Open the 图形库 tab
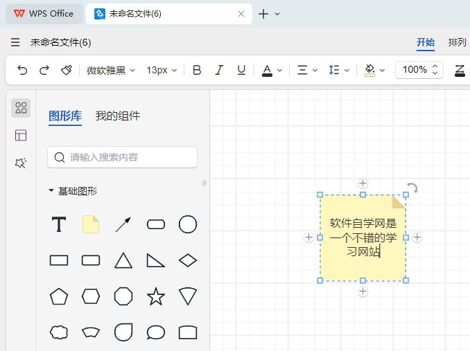Image resolution: width=470 pixels, height=351 pixels. (x=65, y=116)
